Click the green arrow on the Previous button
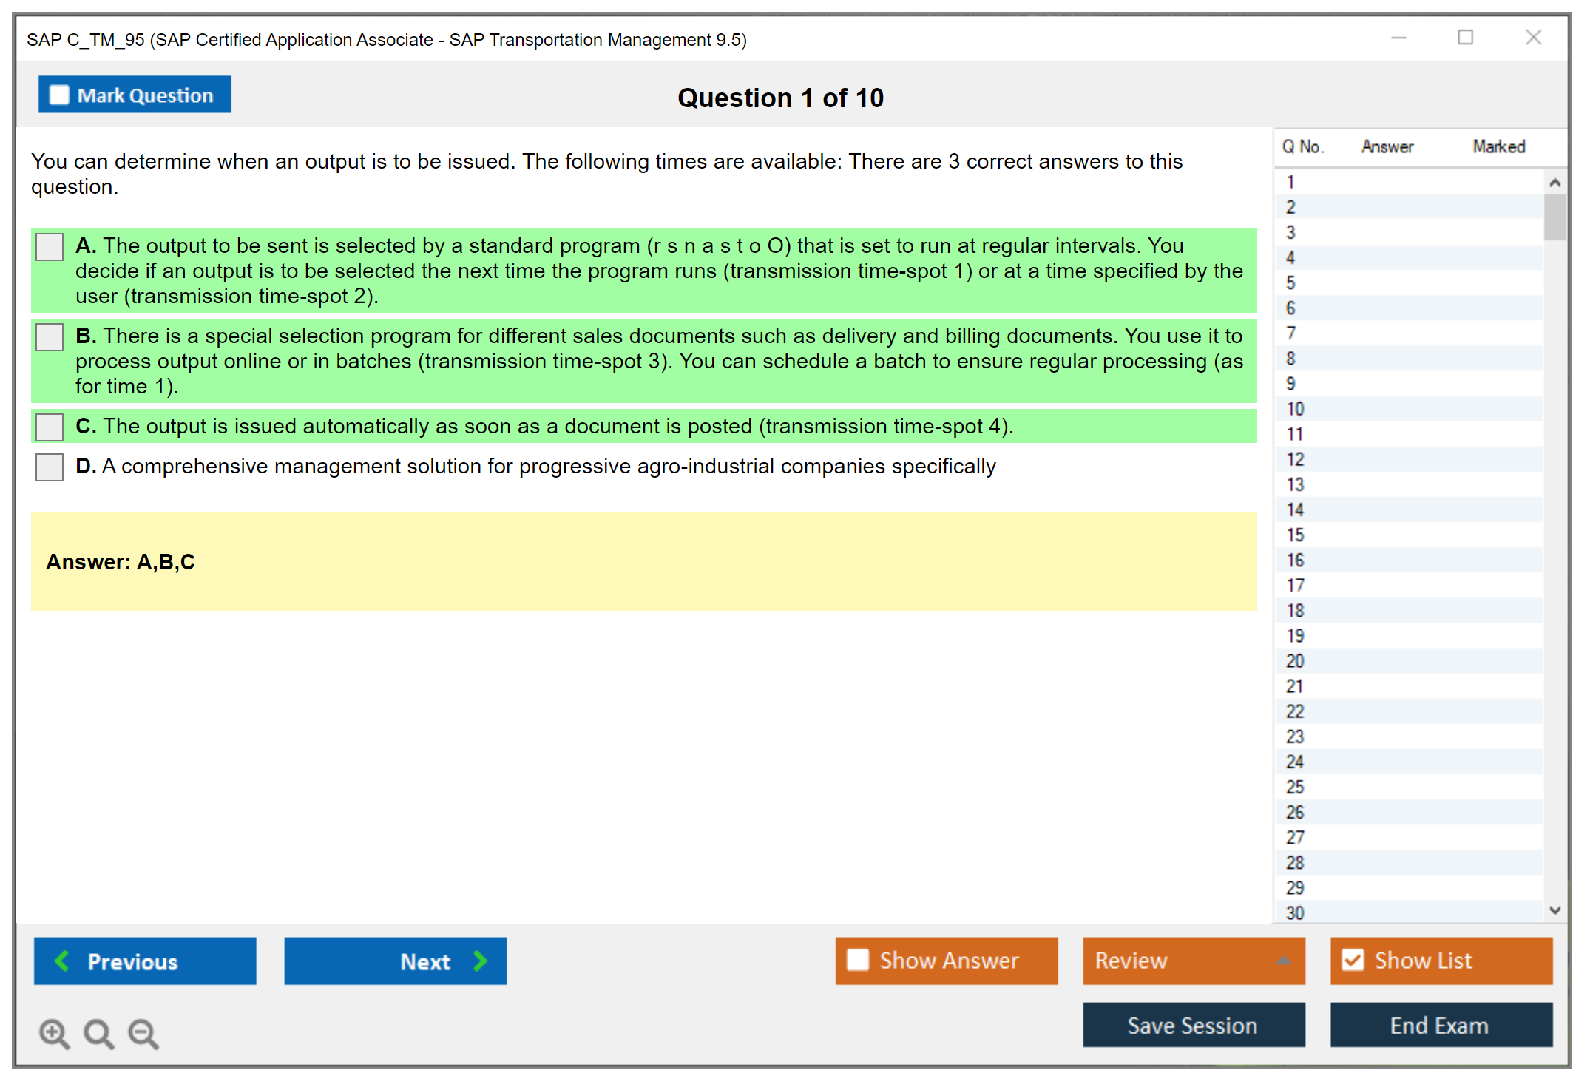The width and height of the screenshot is (1590, 1087). click(62, 961)
